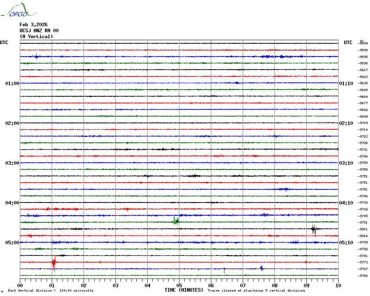Click the DC offset value "-9709"

pyautogui.click(x=363, y=123)
